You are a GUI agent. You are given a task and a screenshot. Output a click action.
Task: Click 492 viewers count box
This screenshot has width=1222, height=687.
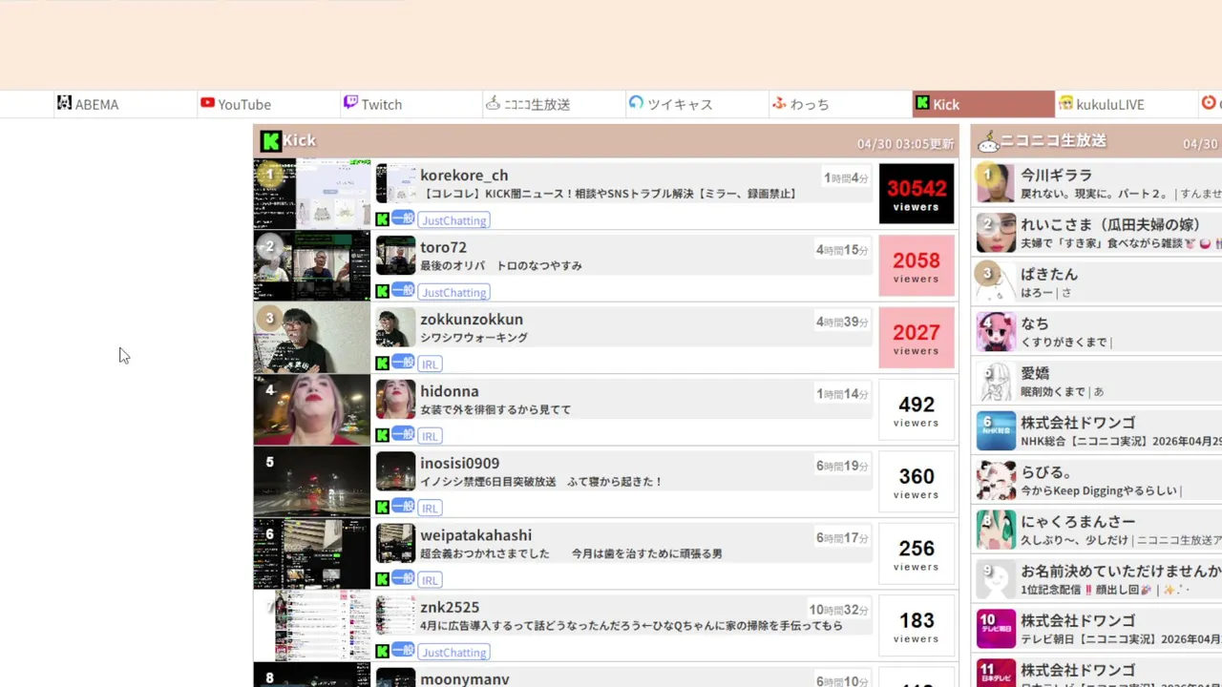click(916, 410)
